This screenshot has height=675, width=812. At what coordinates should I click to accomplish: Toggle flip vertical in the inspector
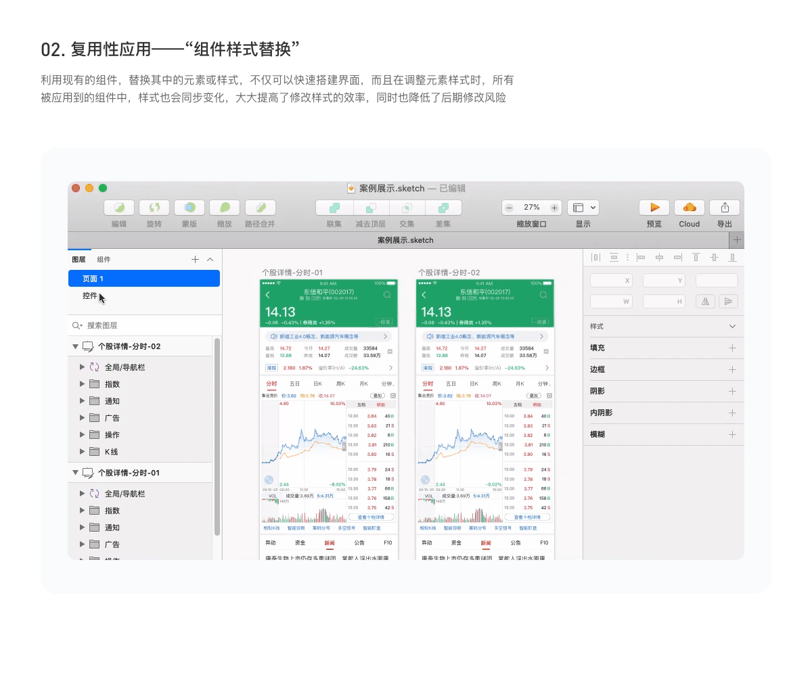coord(729,301)
